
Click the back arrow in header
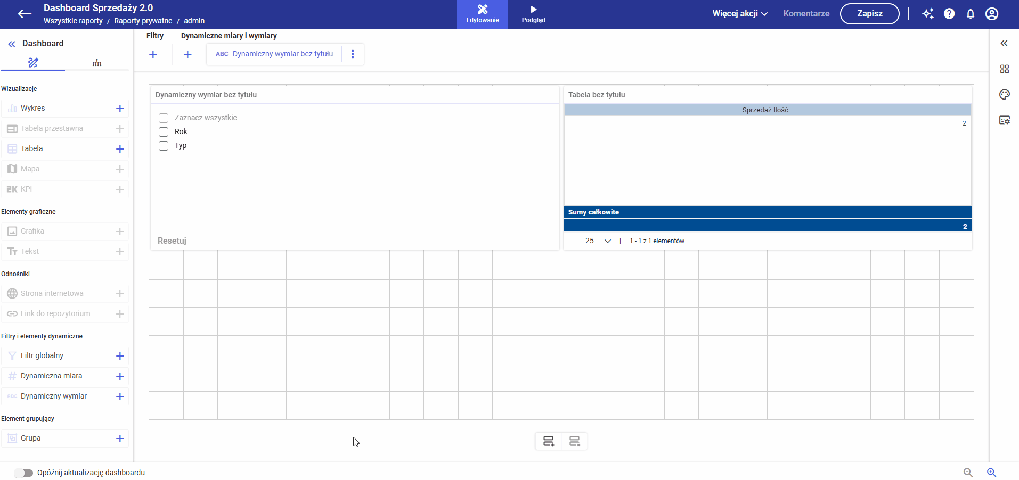click(25, 14)
